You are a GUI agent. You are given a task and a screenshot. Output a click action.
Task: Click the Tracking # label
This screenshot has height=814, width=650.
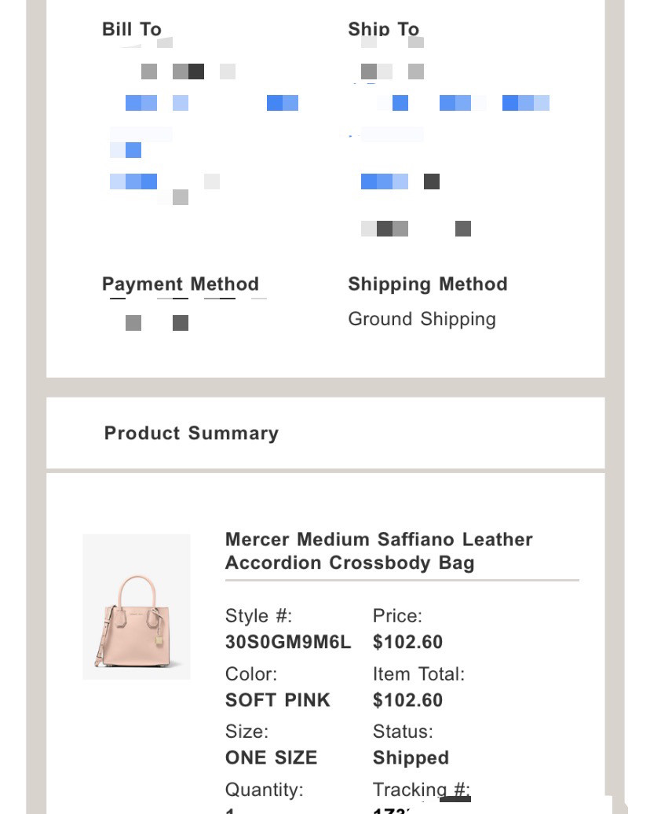[421, 789]
